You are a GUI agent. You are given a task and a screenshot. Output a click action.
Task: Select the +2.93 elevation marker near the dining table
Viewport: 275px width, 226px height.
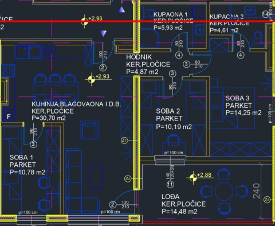tap(99, 79)
